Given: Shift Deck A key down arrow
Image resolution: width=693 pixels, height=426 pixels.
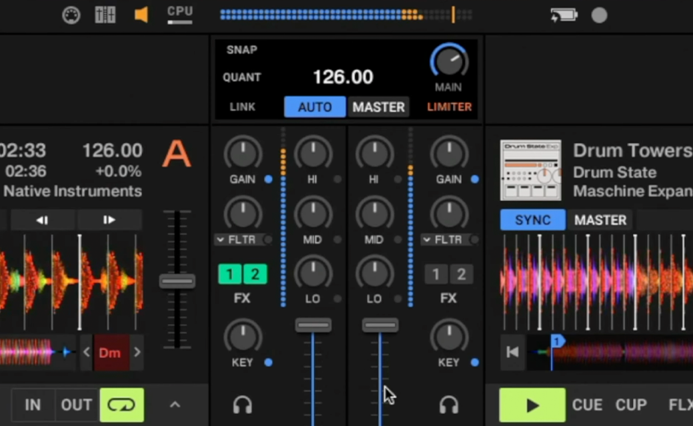Looking at the screenshot, I should click(x=87, y=352).
